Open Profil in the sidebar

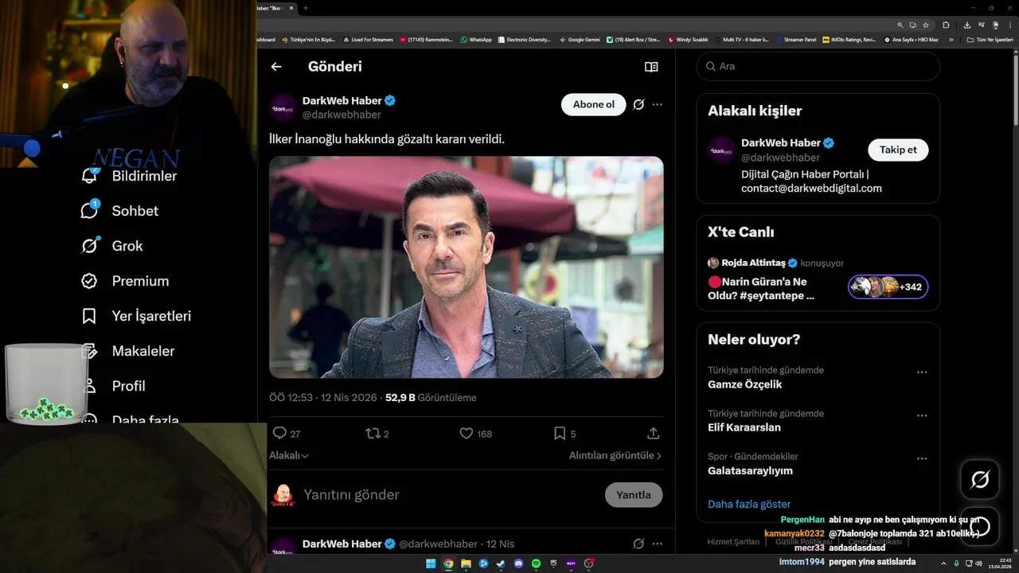click(113, 386)
